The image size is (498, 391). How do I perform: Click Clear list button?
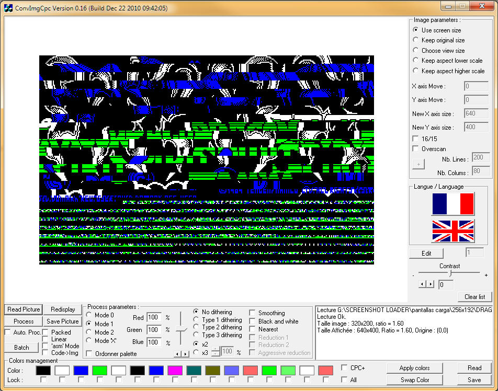pos(474,297)
